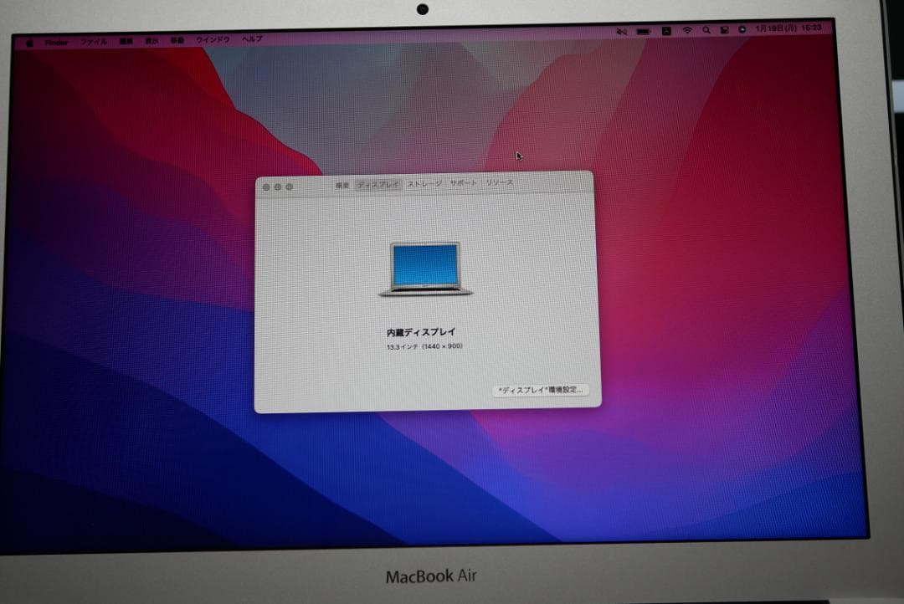Switch to the ストレージ tab
904x604 pixels.
[x=427, y=182]
